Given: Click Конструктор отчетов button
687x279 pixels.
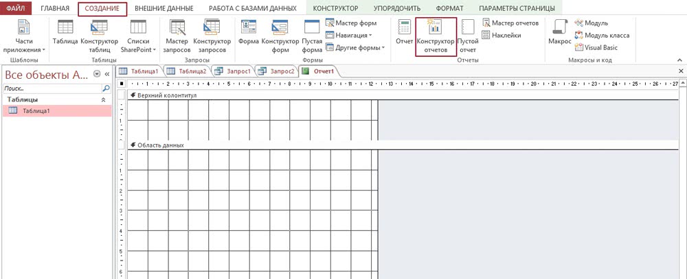Looking at the screenshot, I should [x=436, y=34].
